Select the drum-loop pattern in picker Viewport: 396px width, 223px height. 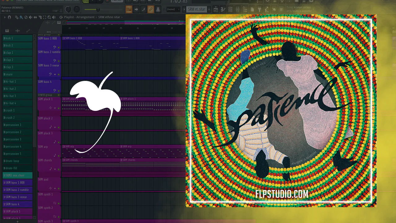point(18,161)
